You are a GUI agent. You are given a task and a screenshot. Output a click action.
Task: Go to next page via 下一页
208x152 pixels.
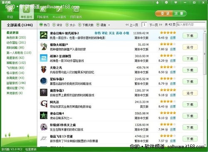point(156,25)
